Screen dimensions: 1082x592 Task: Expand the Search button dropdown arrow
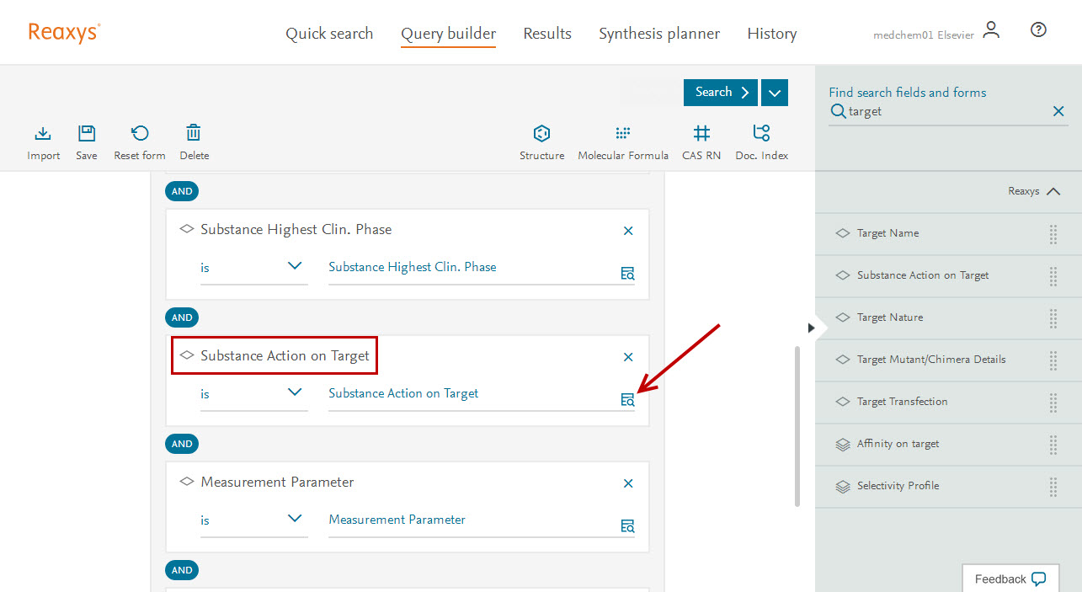[x=774, y=93]
